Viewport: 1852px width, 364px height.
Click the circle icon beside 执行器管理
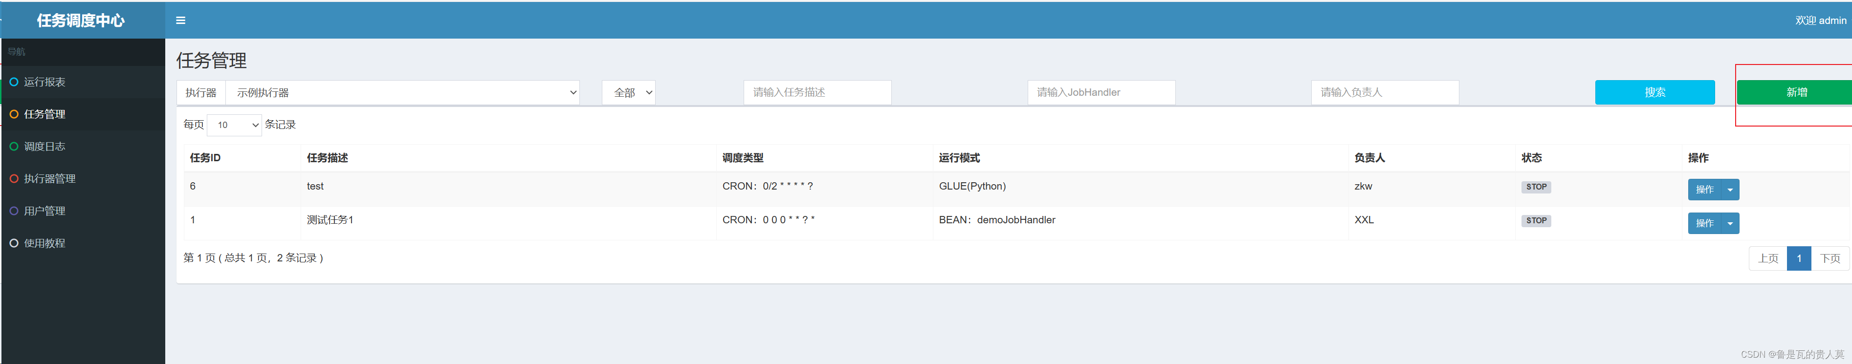tap(14, 179)
